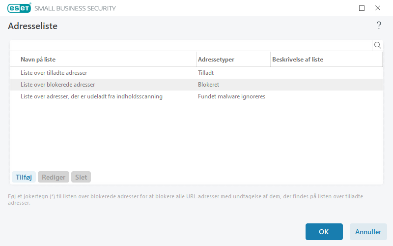Close the Adresseliste window

tap(378, 8)
